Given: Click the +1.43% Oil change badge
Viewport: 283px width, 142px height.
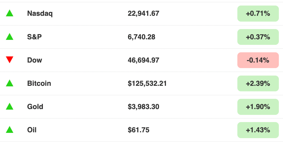Looking at the screenshot, I should point(258,130).
